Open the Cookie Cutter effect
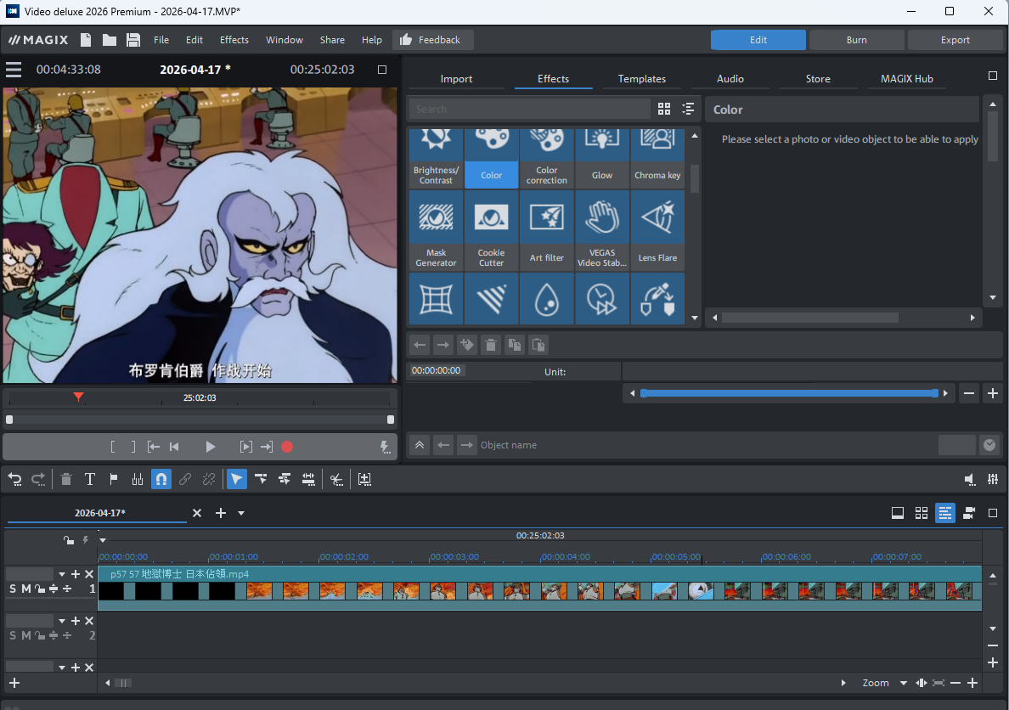The image size is (1009, 710). coord(491,230)
